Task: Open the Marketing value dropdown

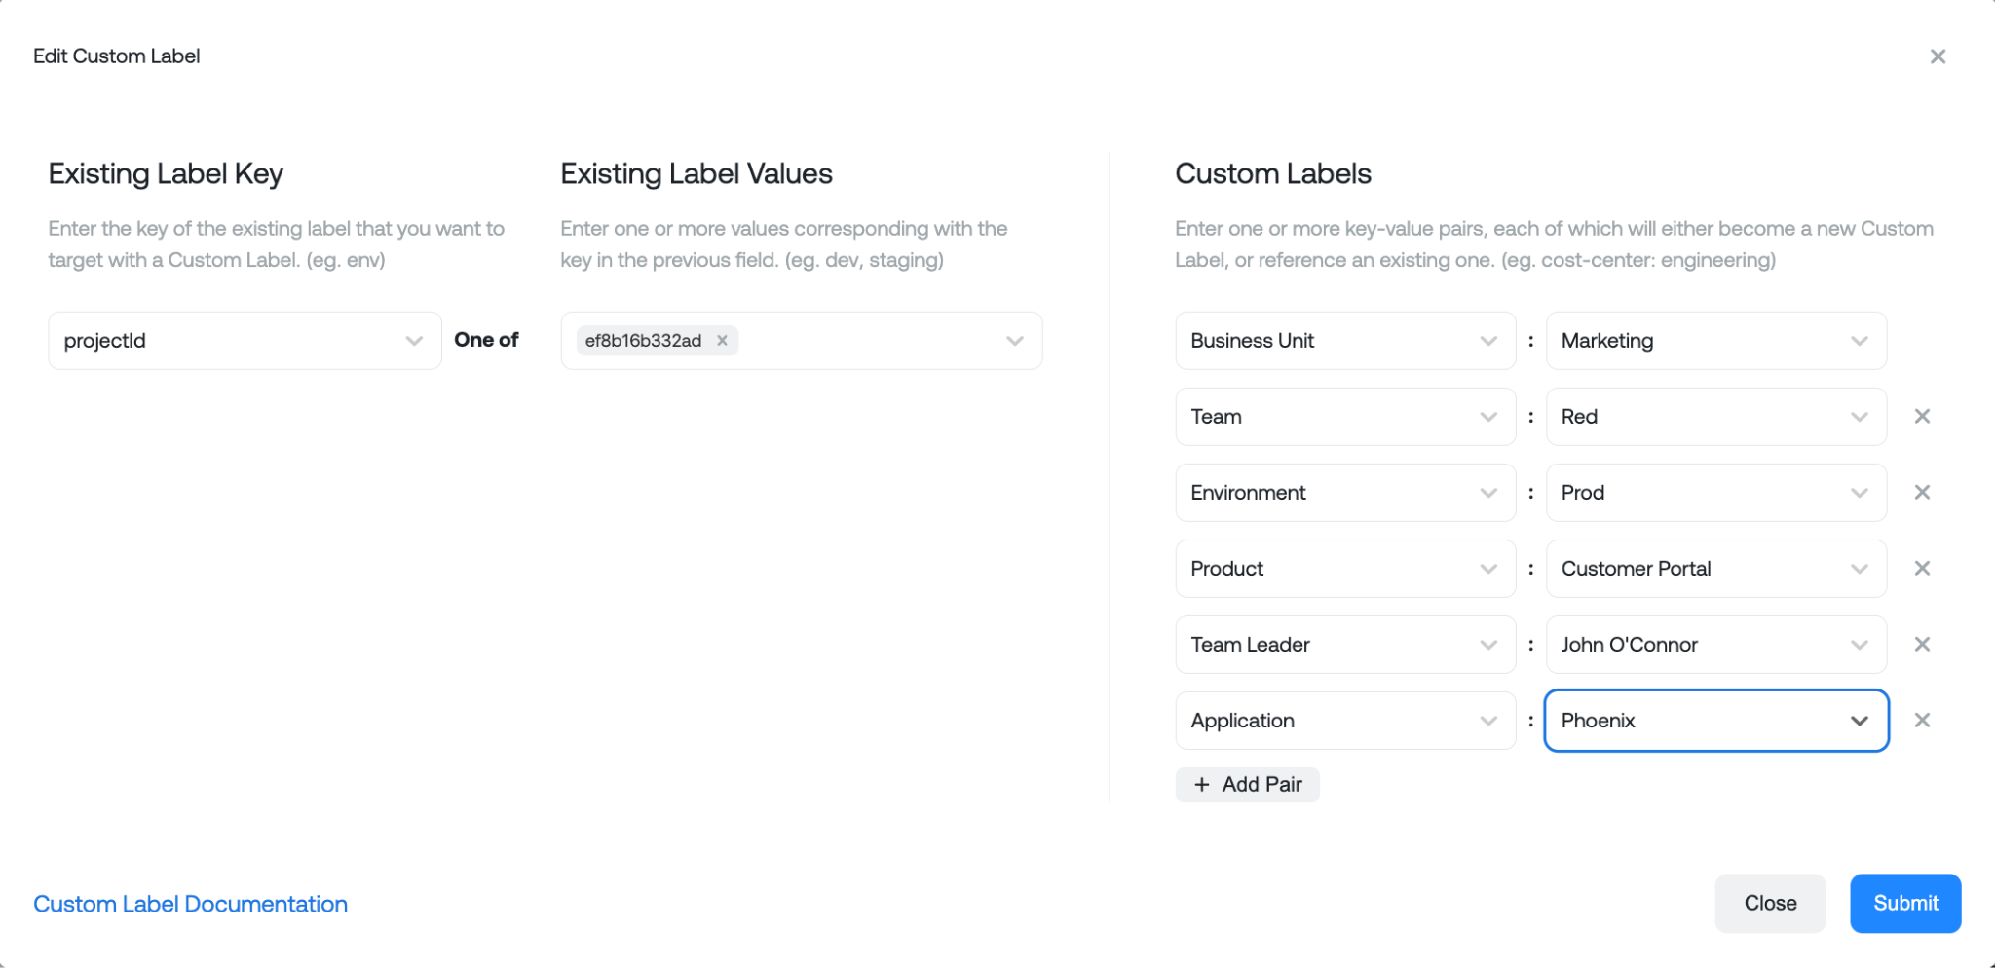Action: [1859, 340]
